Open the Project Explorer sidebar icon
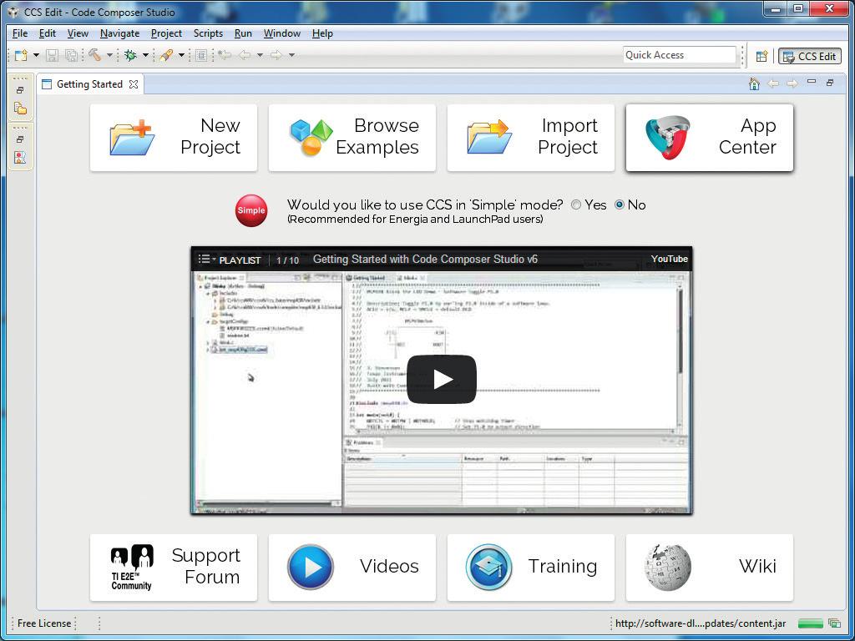 (x=20, y=108)
